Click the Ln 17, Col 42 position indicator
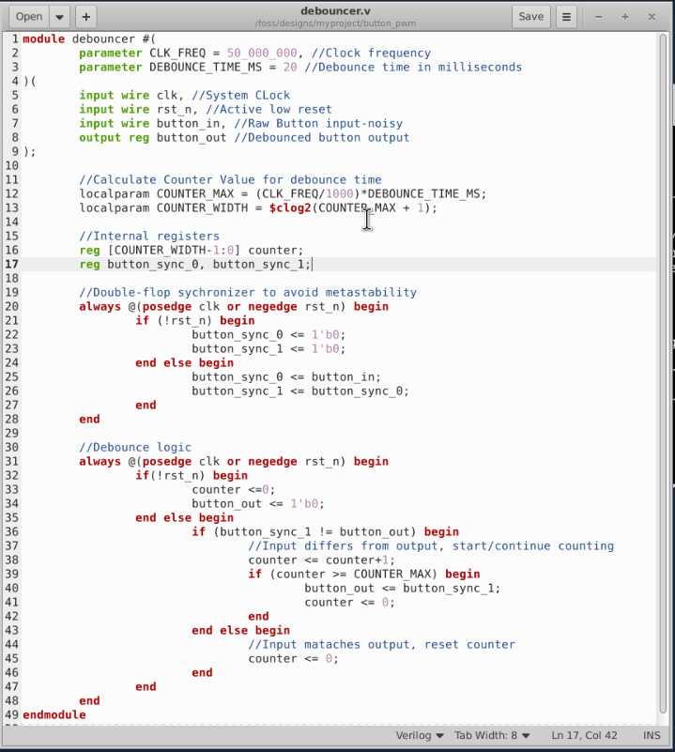The image size is (675, 752). 585,735
